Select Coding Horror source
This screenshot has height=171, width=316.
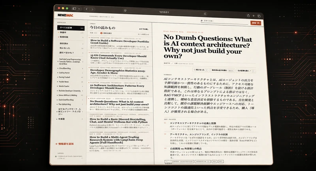70,73
